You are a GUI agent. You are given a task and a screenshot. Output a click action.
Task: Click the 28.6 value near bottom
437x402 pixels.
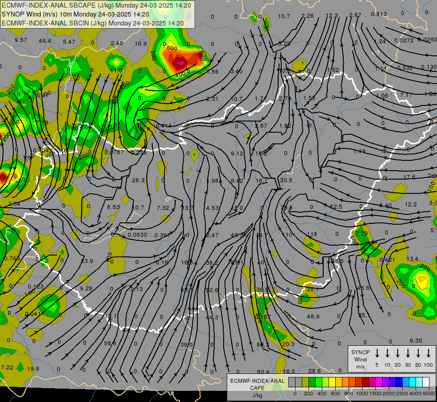click(315, 371)
